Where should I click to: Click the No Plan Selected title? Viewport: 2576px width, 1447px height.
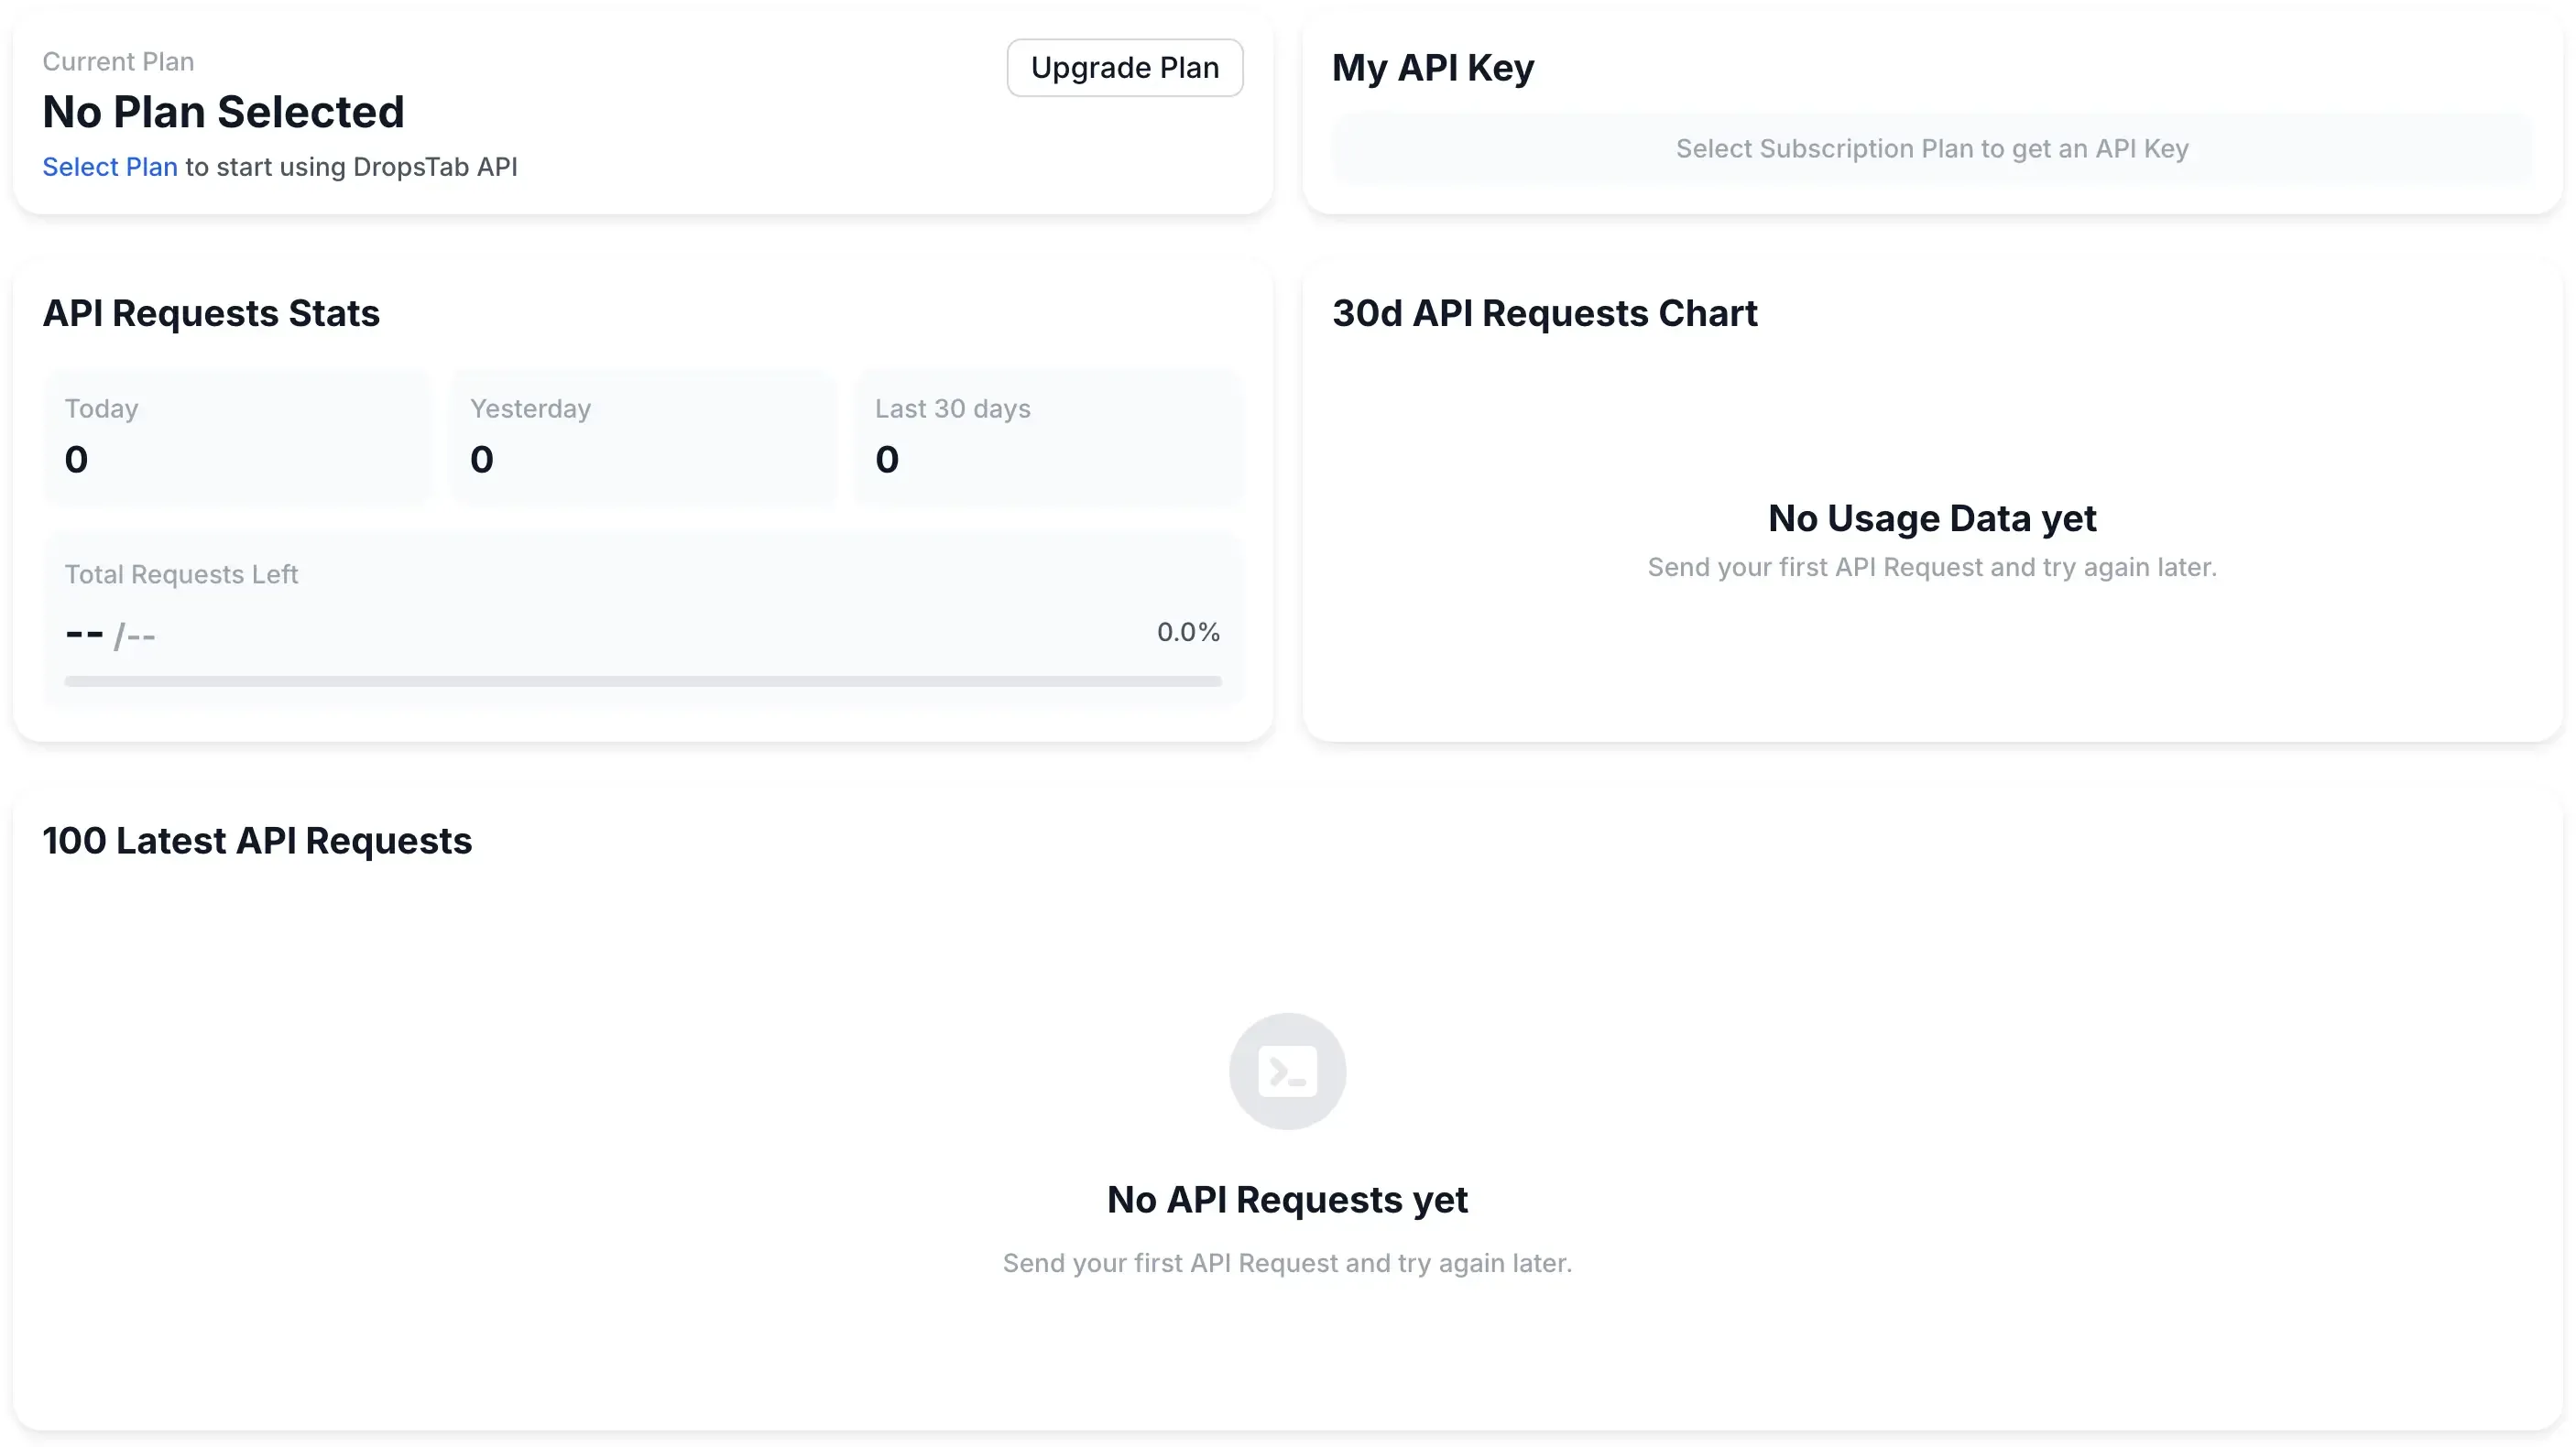pyautogui.click(x=223, y=112)
